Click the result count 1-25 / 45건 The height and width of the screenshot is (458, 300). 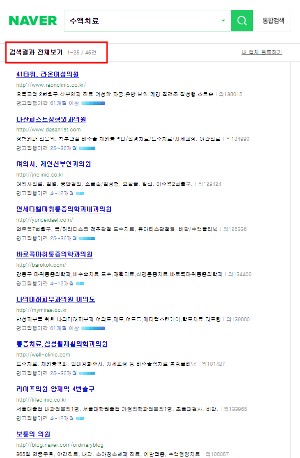click(82, 52)
